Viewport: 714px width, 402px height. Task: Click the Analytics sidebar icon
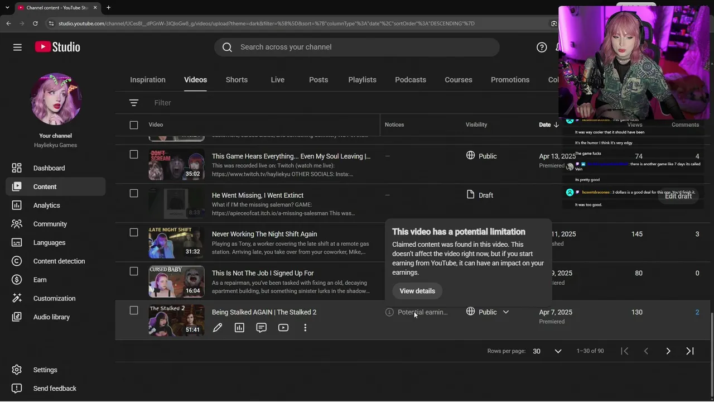pos(17,205)
